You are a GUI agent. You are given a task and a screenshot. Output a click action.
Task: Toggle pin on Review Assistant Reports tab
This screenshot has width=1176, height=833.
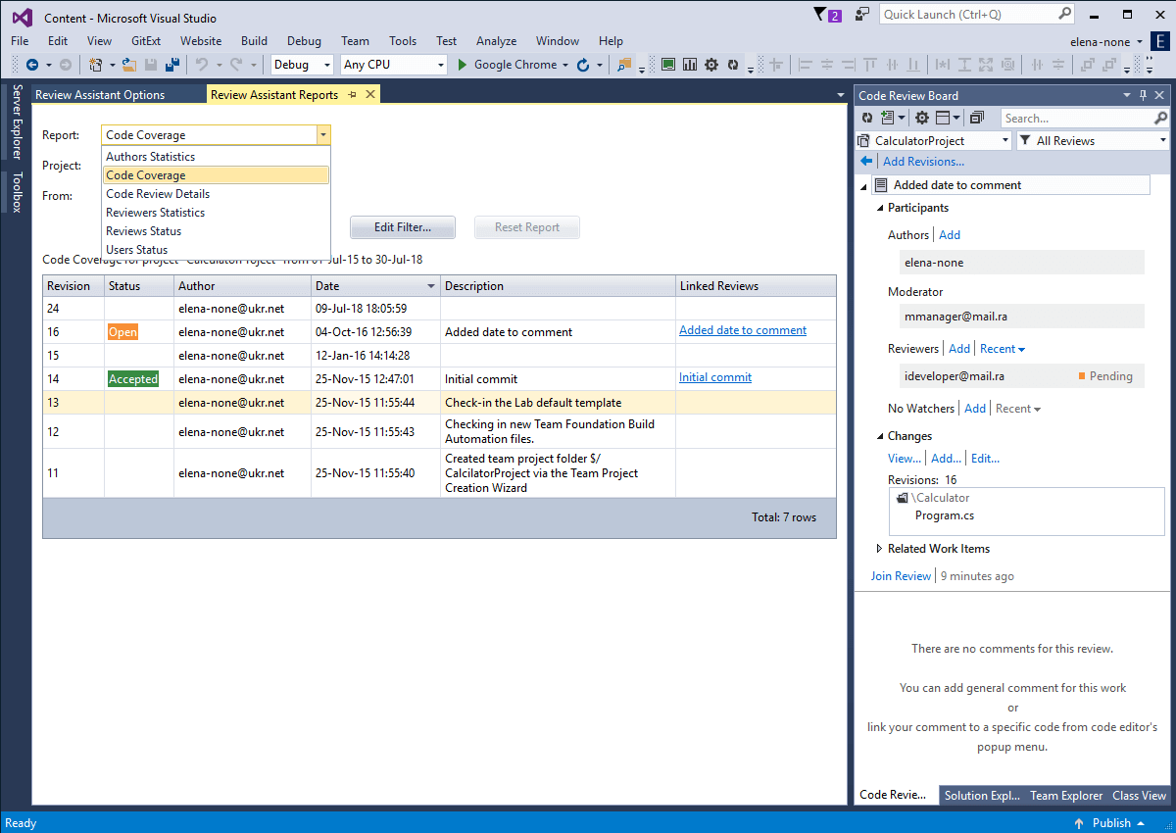coord(353,95)
